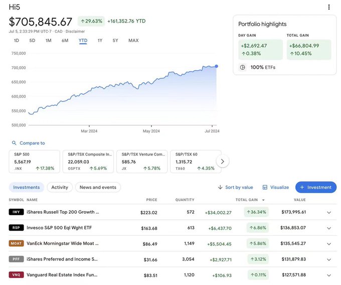Select the 5Y time range
This screenshot has height=285, width=341.
115,41
